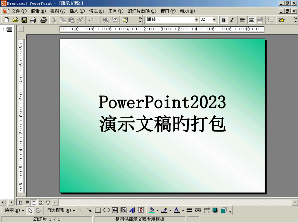Viewport: 298px width, 223px height.
Task: Switch to Normal view
Action: point(20,203)
